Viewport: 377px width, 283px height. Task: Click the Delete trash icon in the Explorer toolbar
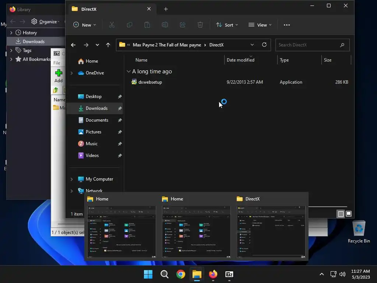(x=200, y=25)
